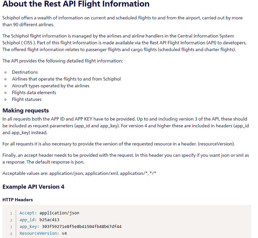Click the ResourceVersion: v4 code line
This screenshot has width=258, height=238.
point(43,233)
